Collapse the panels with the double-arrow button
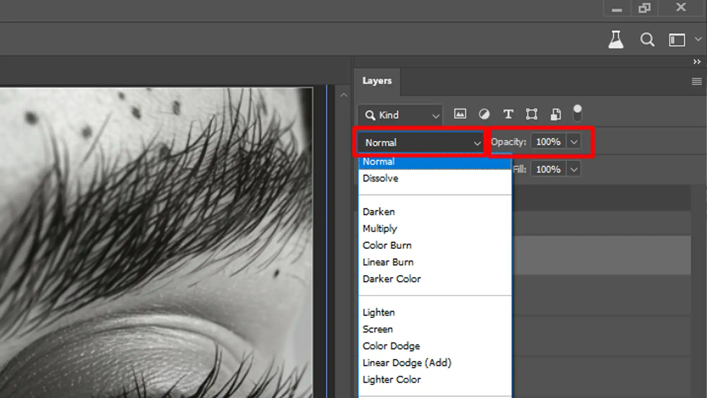 coord(697,62)
